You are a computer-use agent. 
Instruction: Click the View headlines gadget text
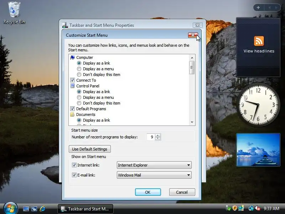click(x=259, y=51)
